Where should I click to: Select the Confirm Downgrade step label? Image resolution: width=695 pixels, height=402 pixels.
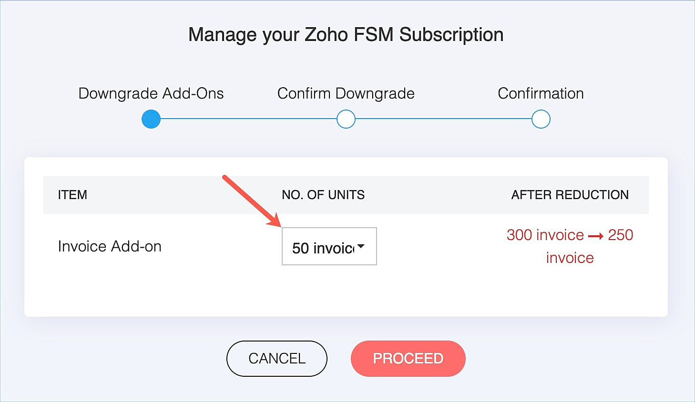coord(346,93)
